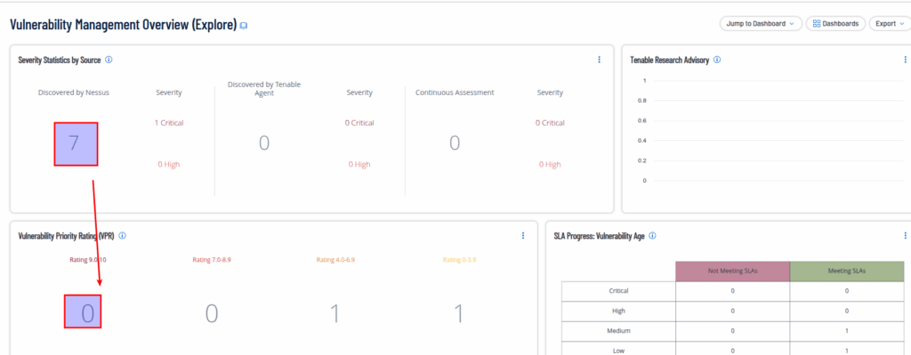Open info icon next to Tenable Research Advisory
The height and width of the screenshot is (355, 911).
coord(717,59)
